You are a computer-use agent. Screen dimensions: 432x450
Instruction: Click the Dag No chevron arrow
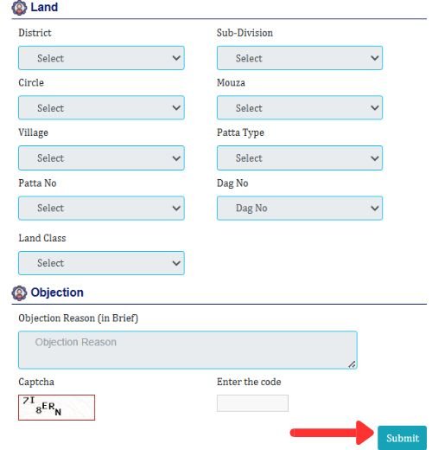tap(374, 208)
